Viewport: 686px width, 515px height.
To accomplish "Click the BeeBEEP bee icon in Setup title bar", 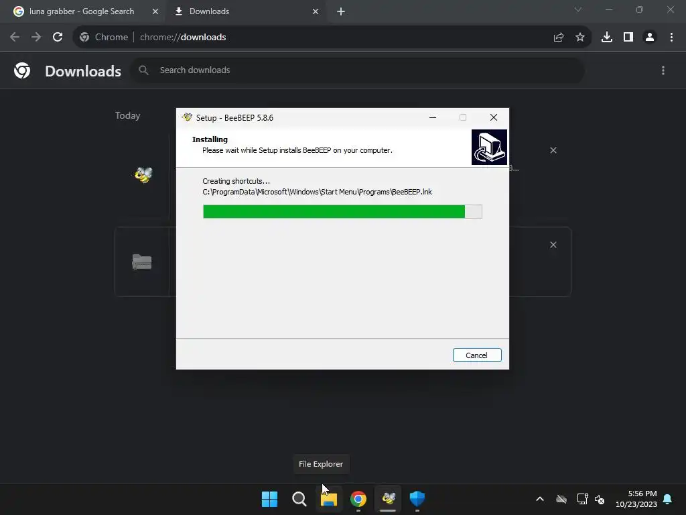I will click(x=188, y=117).
